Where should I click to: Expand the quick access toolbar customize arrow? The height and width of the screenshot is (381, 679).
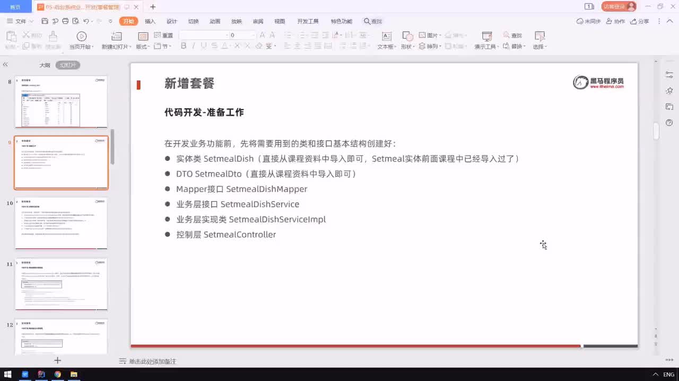coord(110,21)
